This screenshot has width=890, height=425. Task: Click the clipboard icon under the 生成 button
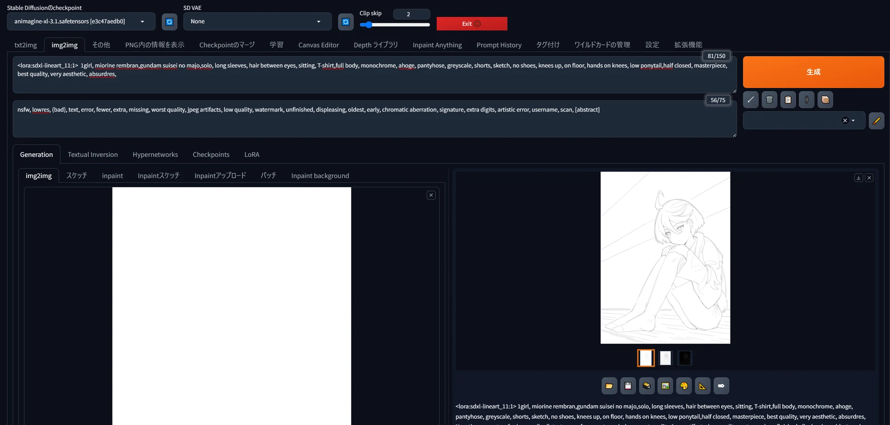(x=788, y=100)
